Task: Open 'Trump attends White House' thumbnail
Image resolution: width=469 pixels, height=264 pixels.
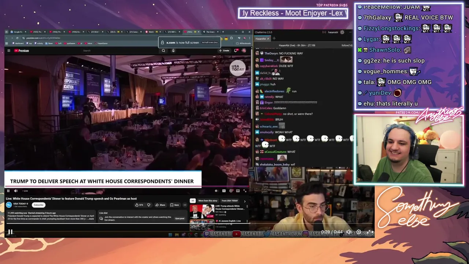Action: (x=202, y=212)
